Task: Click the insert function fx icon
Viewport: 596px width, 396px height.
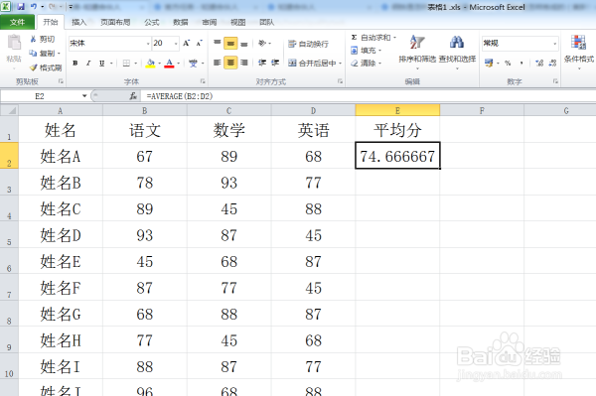Action: pyautogui.click(x=133, y=96)
